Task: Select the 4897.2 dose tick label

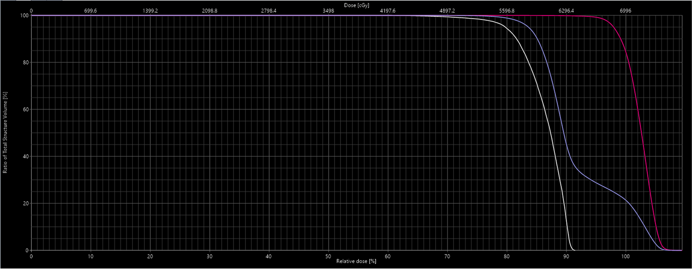Action: pos(447,11)
